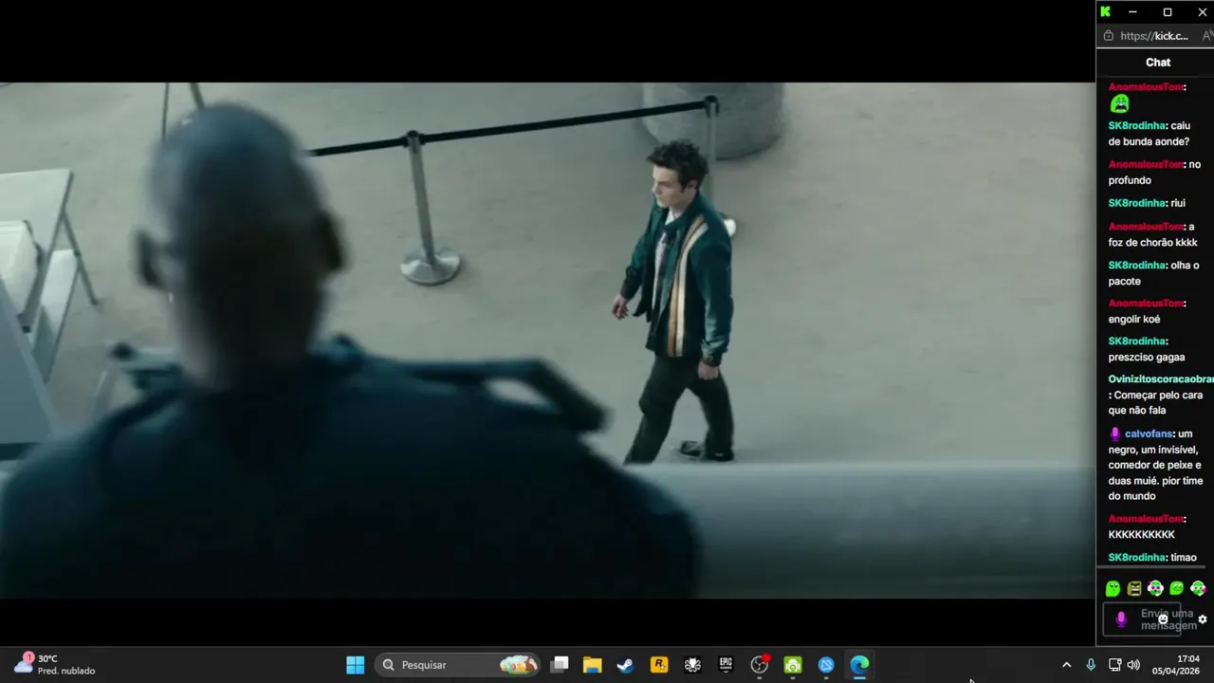
Task: Open network settings from the tray
Action: click(x=1114, y=665)
